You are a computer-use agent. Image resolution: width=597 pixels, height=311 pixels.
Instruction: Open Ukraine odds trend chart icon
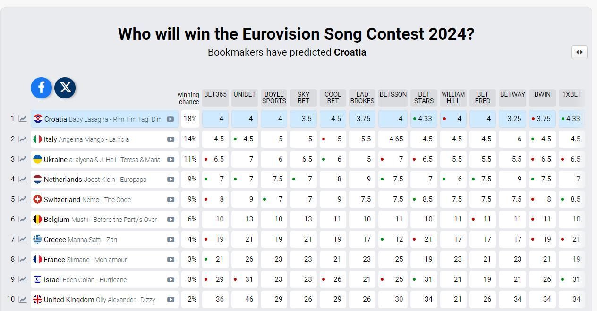click(x=22, y=159)
